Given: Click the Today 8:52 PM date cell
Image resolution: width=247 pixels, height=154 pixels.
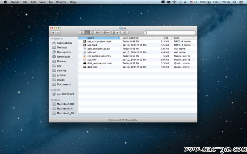Looking at the screenshot, I should pyautogui.click(x=131, y=63).
